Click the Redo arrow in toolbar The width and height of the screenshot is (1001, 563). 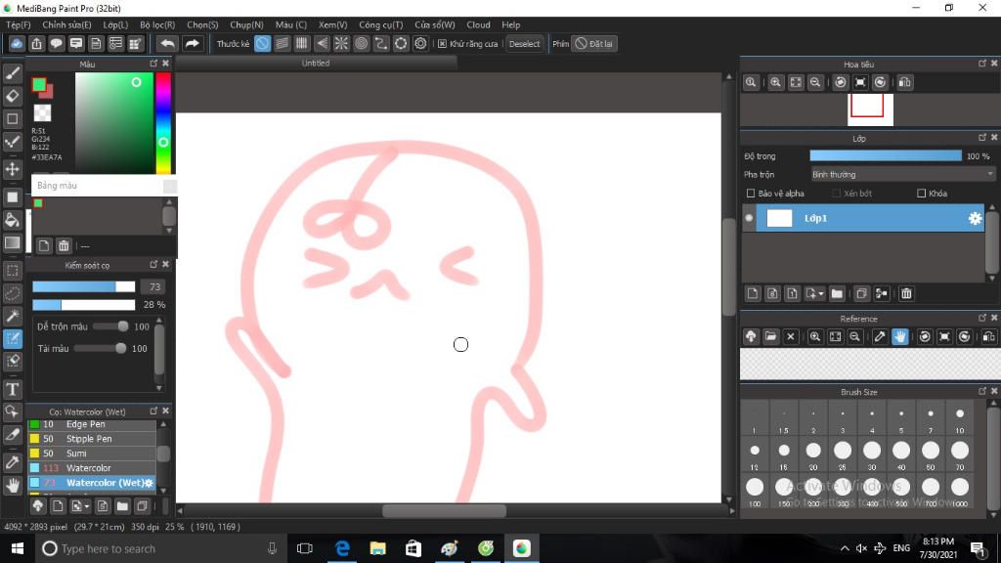click(x=192, y=43)
